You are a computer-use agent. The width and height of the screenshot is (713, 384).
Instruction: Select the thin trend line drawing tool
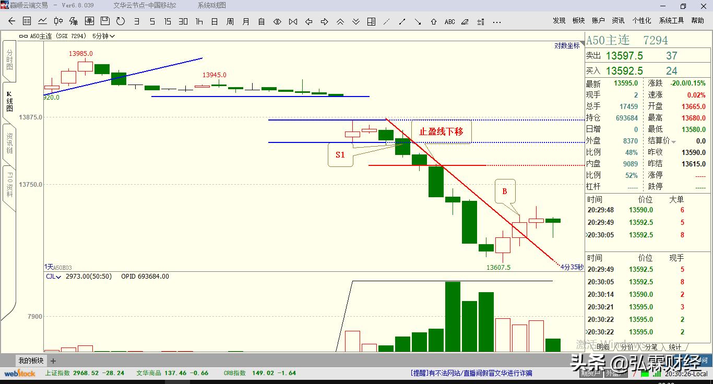tap(387, 21)
